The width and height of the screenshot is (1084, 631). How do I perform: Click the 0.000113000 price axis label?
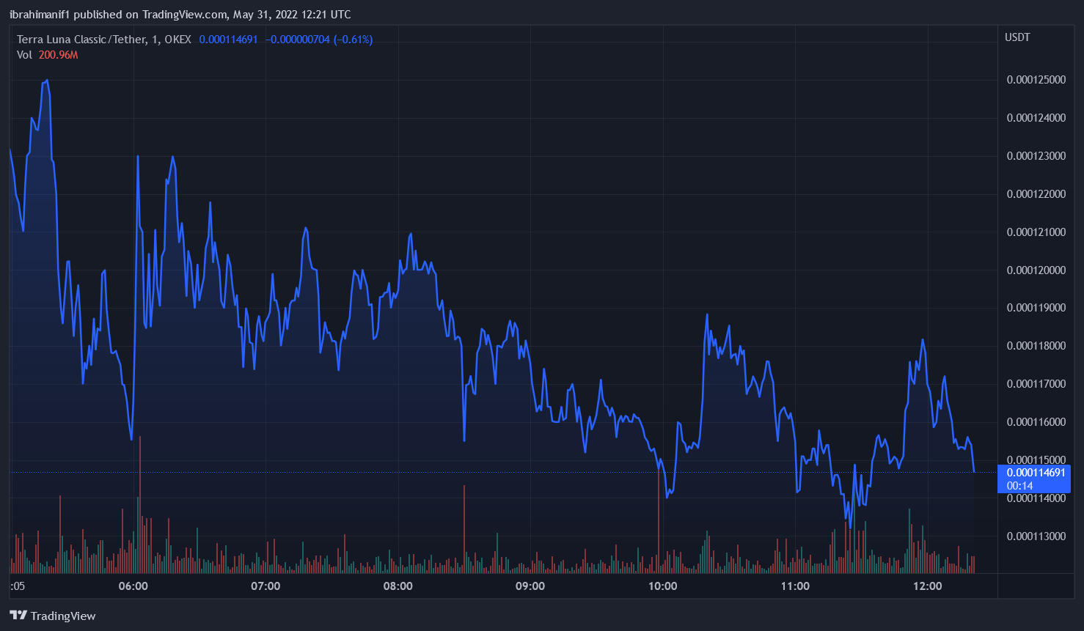pos(1036,536)
